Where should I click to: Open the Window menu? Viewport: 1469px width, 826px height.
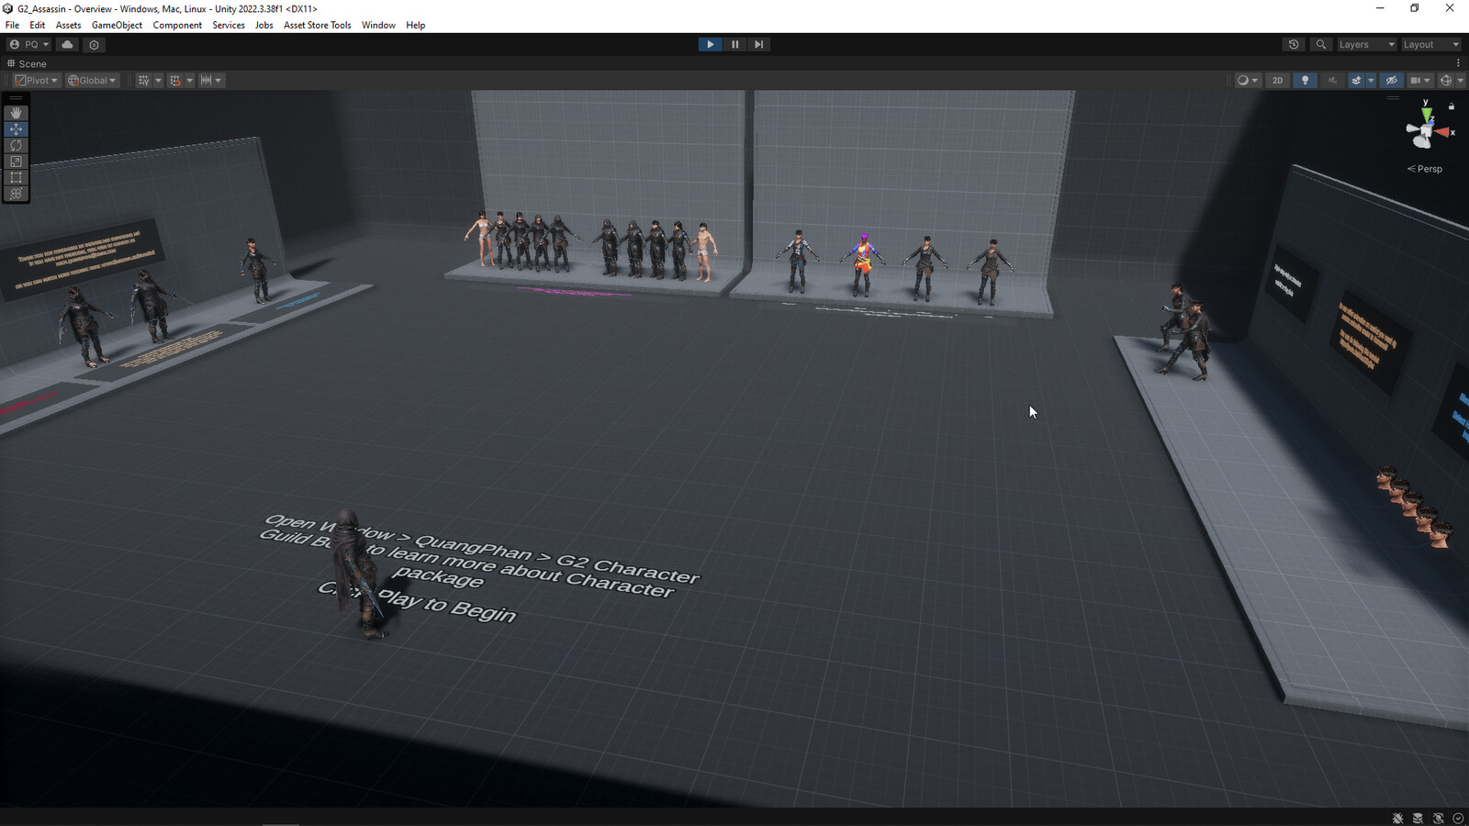pyautogui.click(x=378, y=25)
